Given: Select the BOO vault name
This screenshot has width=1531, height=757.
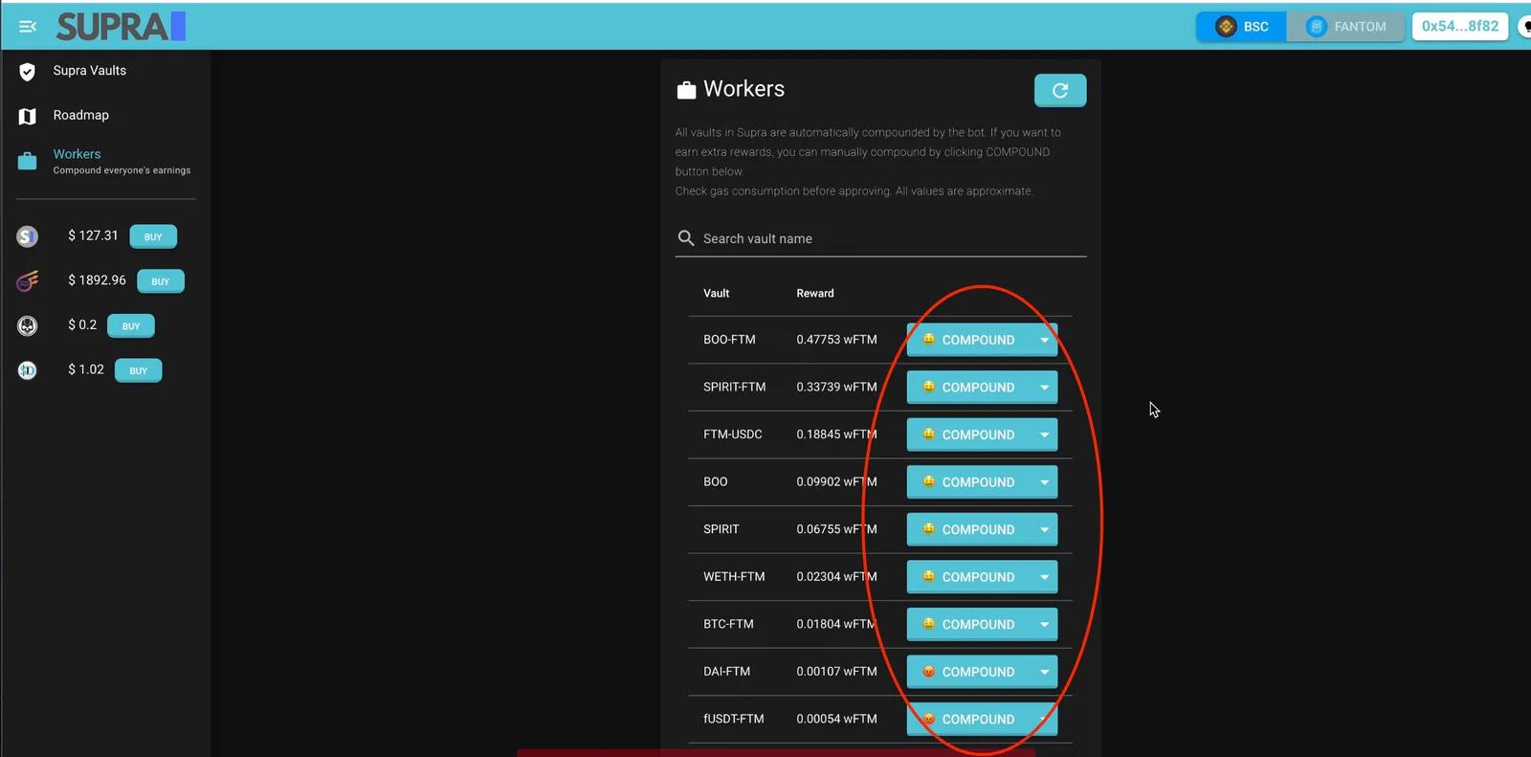Looking at the screenshot, I should point(716,482).
